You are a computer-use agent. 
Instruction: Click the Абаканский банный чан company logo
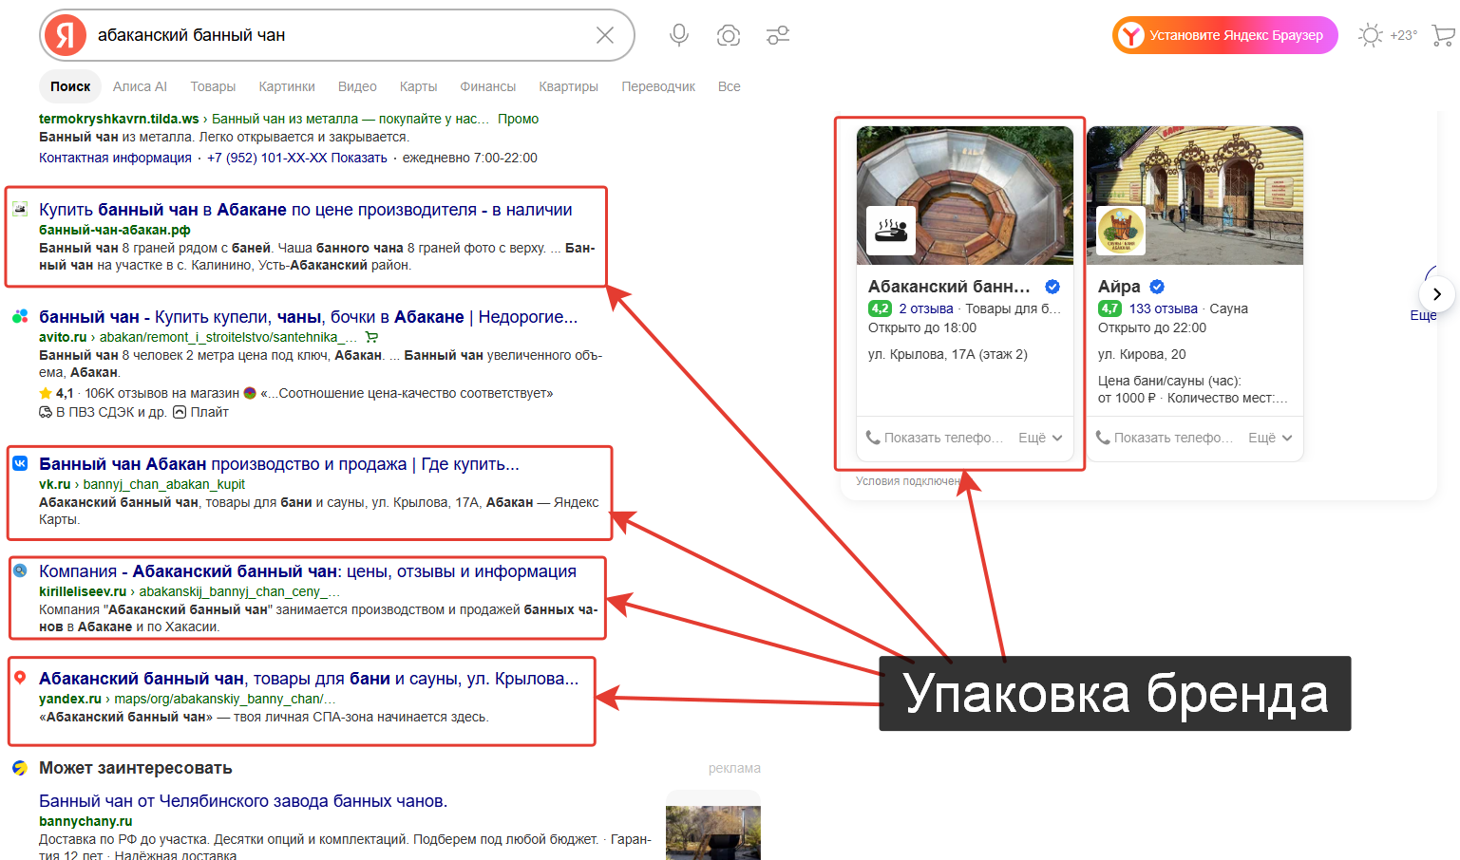(891, 231)
